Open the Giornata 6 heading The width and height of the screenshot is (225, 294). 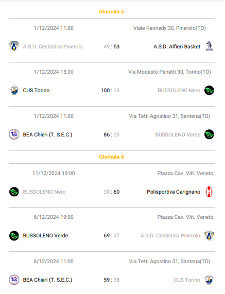[x=111, y=157]
